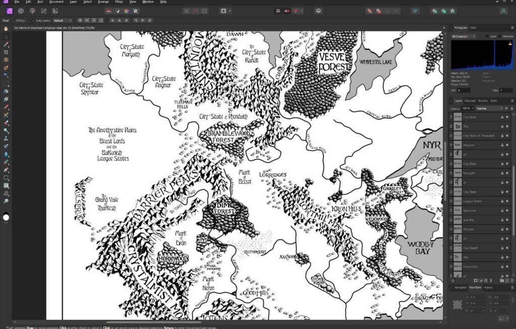Screen dimensions: 516x329
Task: Select the View (hand) tool
Action: [x=6, y=29]
